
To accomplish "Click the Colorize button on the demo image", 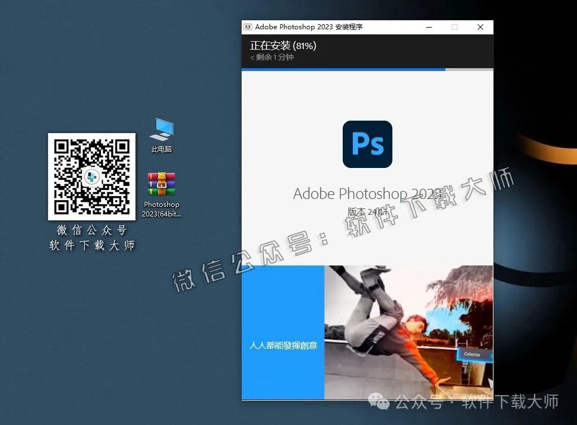I will click(473, 355).
